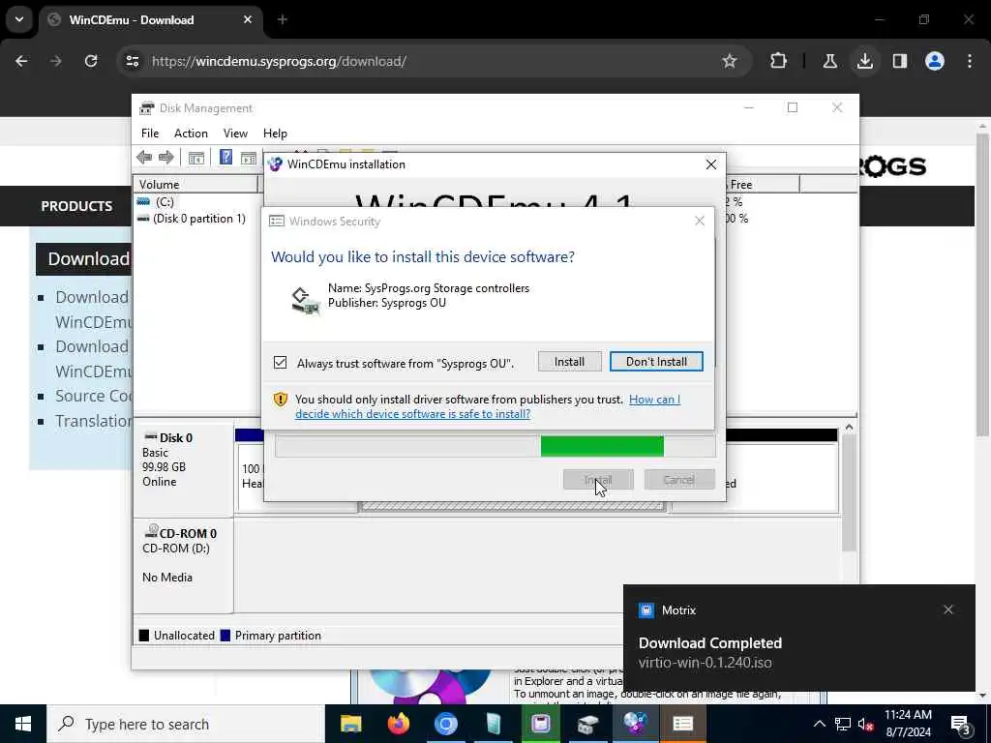Click the taskbar search box
Viewport: 991px width, 743px height.
(186, 724)
